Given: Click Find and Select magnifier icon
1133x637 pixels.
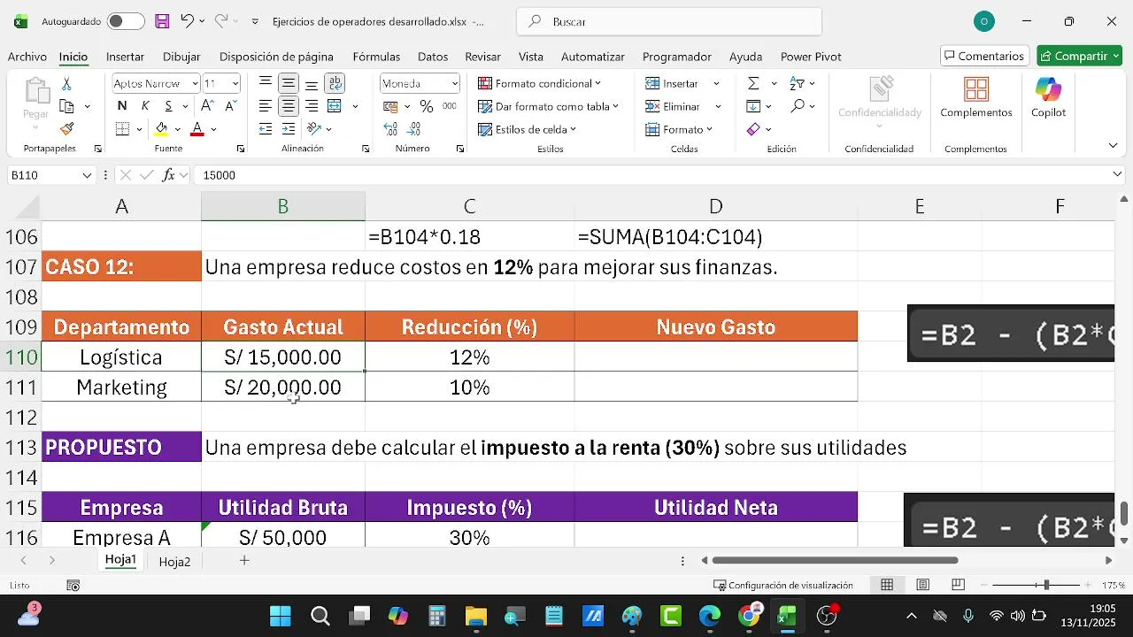Looking at the screenshot, I should click(798, 106).
